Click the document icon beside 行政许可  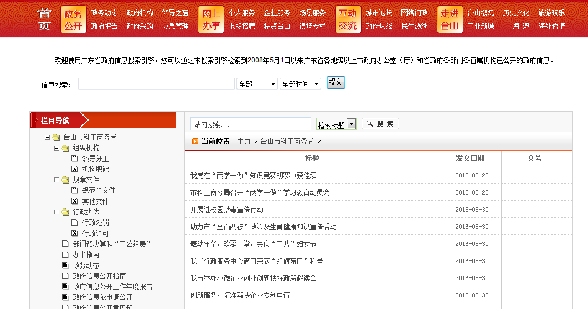(75, 234)
